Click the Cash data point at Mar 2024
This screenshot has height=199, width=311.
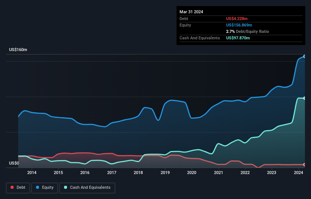(x=305, y=98)
